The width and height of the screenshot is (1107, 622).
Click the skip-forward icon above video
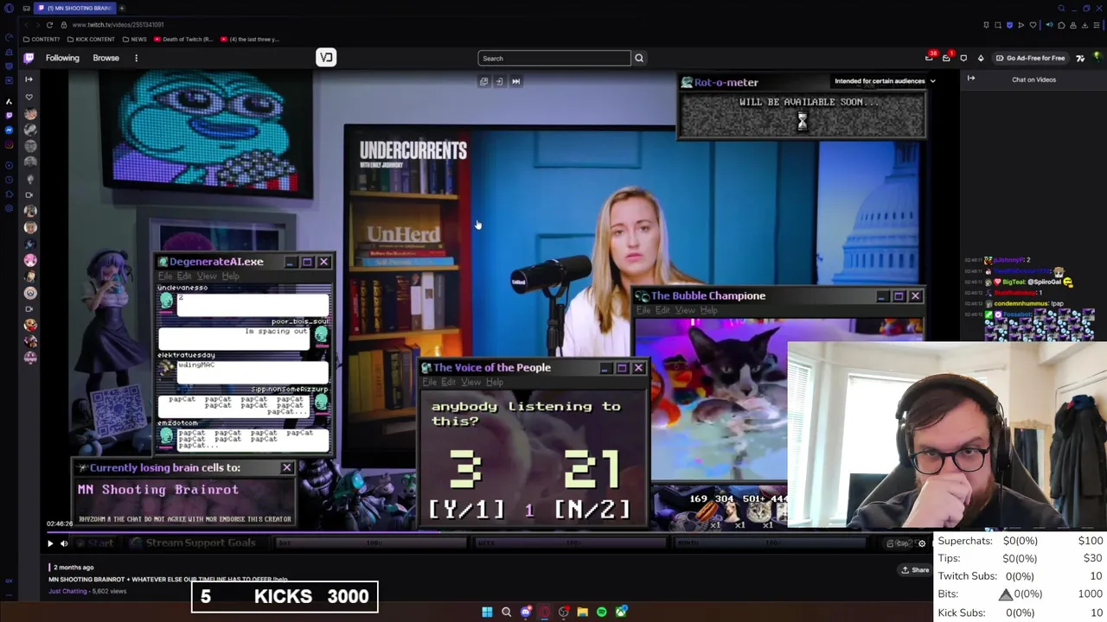point(515,81)
